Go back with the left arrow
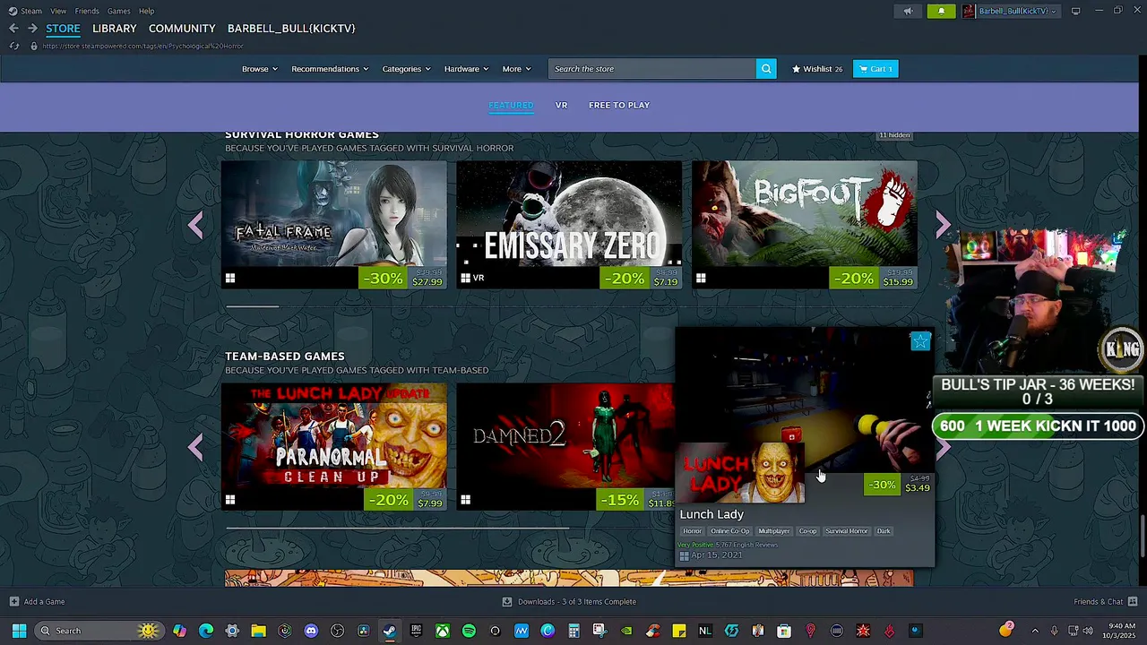 click(x=13, y=29)
